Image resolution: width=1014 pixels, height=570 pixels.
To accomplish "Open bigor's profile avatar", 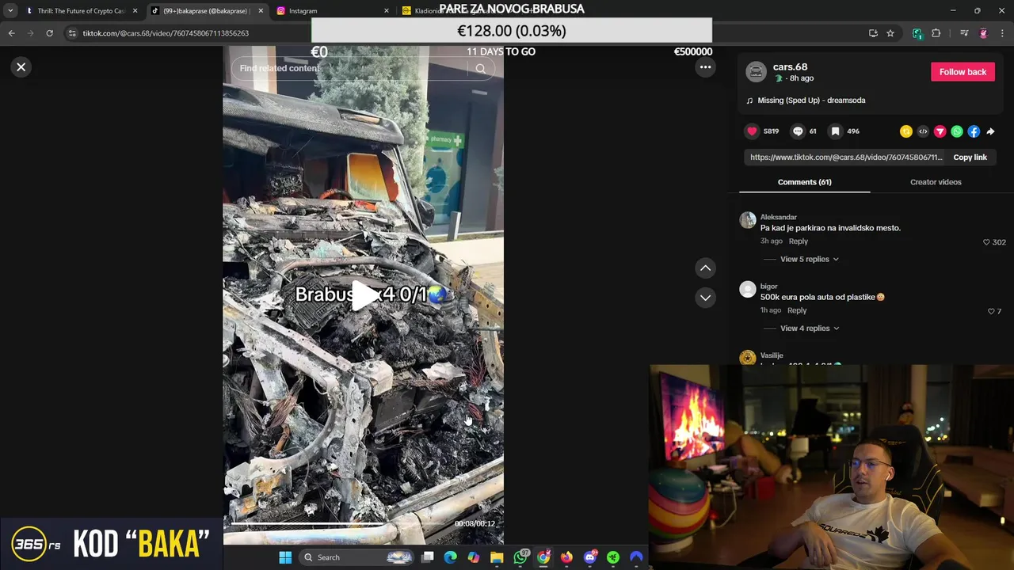I will click(748, 290).
